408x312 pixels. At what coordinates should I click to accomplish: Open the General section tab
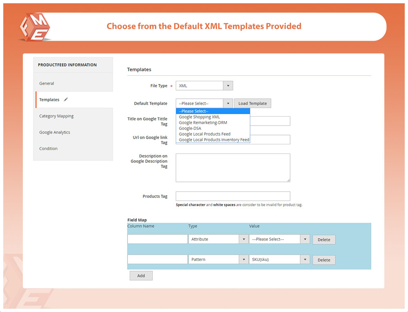tap(47, 83)
